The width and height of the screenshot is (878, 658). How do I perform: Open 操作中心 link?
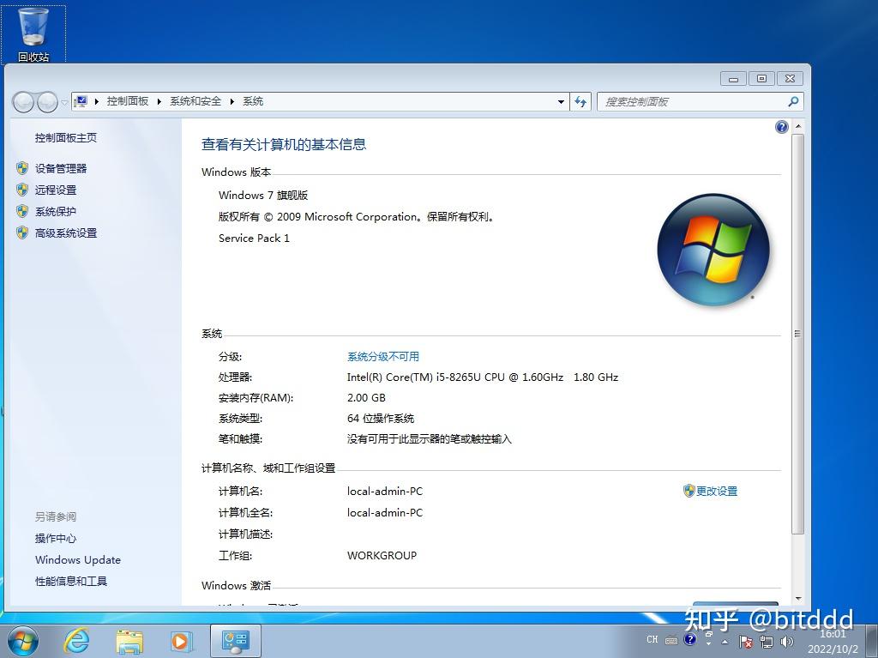pyautogui.click(x=56, y=539)
